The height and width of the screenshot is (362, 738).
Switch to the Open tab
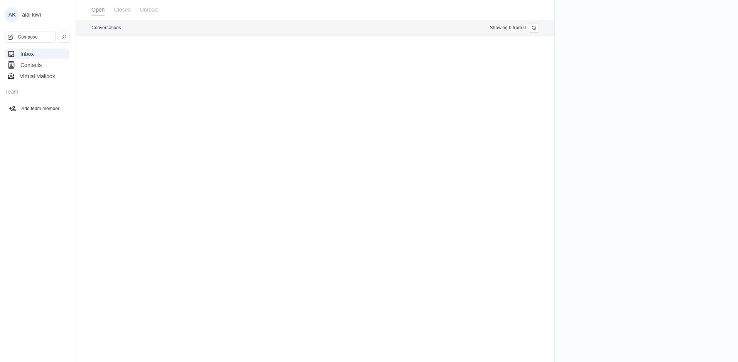(98, 10)
